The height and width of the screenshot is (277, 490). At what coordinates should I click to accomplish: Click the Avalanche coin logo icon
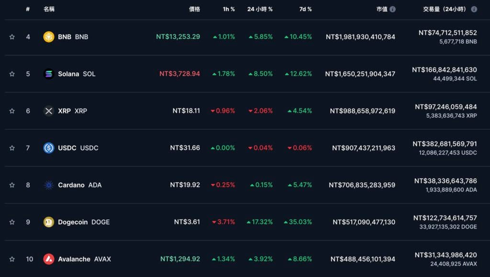tap(49, 259)
